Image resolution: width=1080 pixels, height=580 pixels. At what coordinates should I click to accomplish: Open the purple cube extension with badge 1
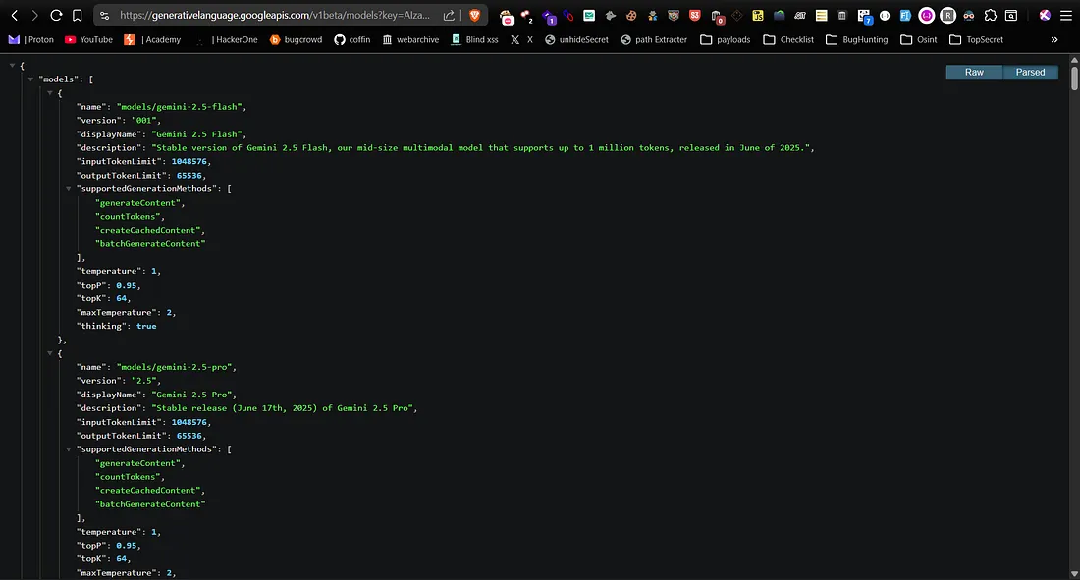549,16
